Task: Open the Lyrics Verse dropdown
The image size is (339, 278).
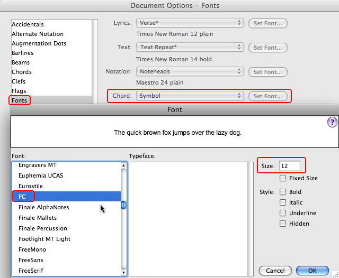Action: tap(190, 23)
